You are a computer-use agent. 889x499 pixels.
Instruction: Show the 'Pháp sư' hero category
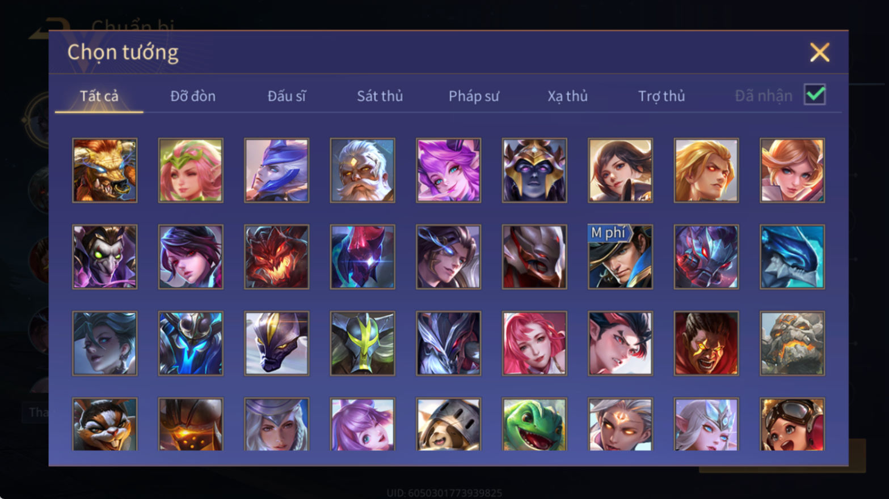coord(474,96)
